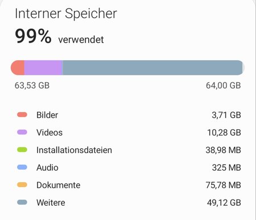Click the purple Videos segment of storage bar
Image resolution: width=256 pixels, height=220 pixels.
44,67
